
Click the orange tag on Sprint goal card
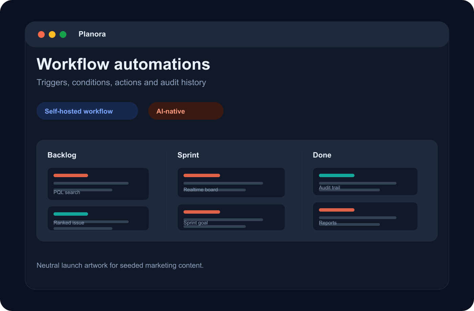click(202, 212)
